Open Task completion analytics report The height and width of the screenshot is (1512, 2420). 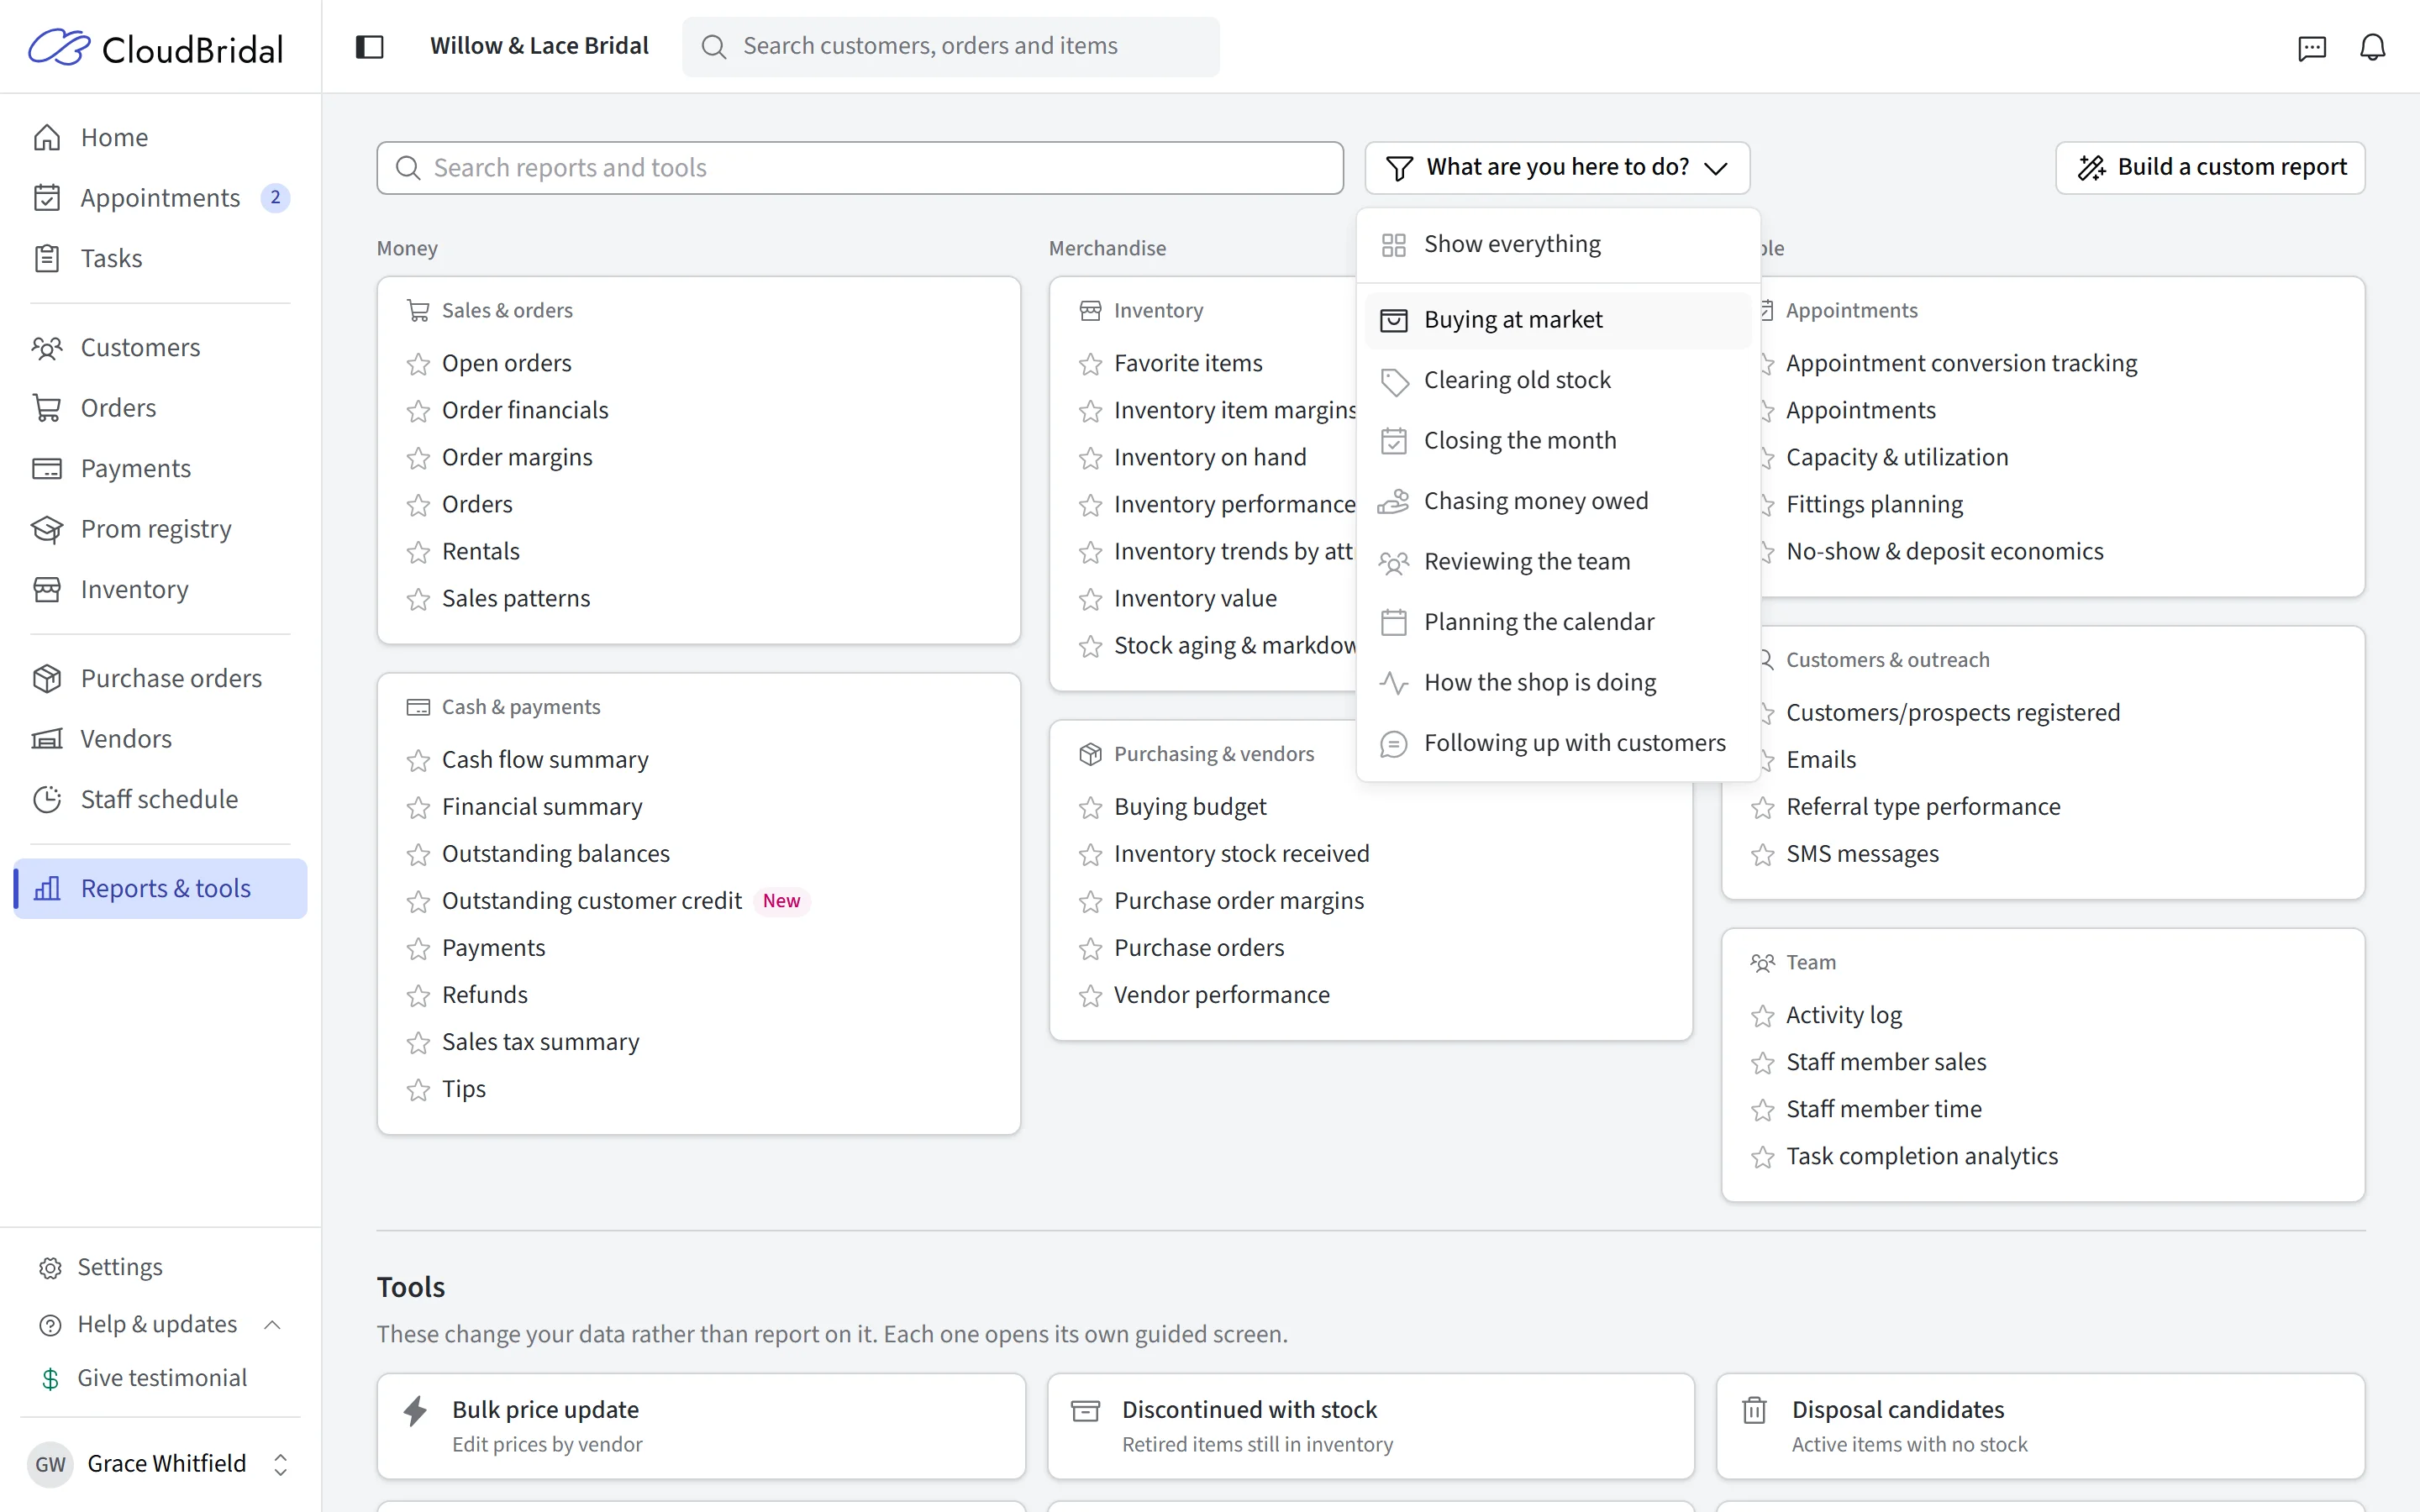point(1922,1156)
